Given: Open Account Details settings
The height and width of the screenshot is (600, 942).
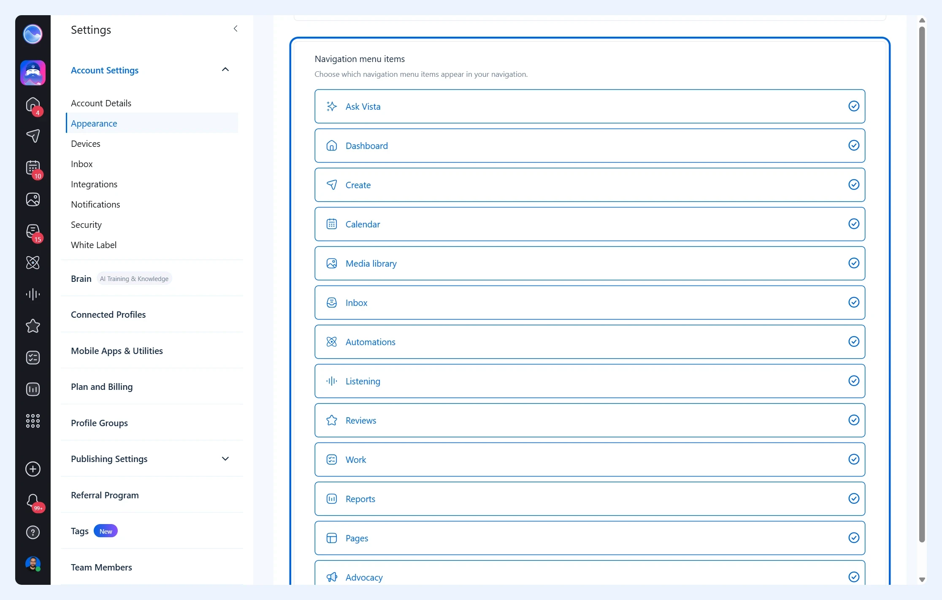Looking at the screenshot, I should 101,103.
